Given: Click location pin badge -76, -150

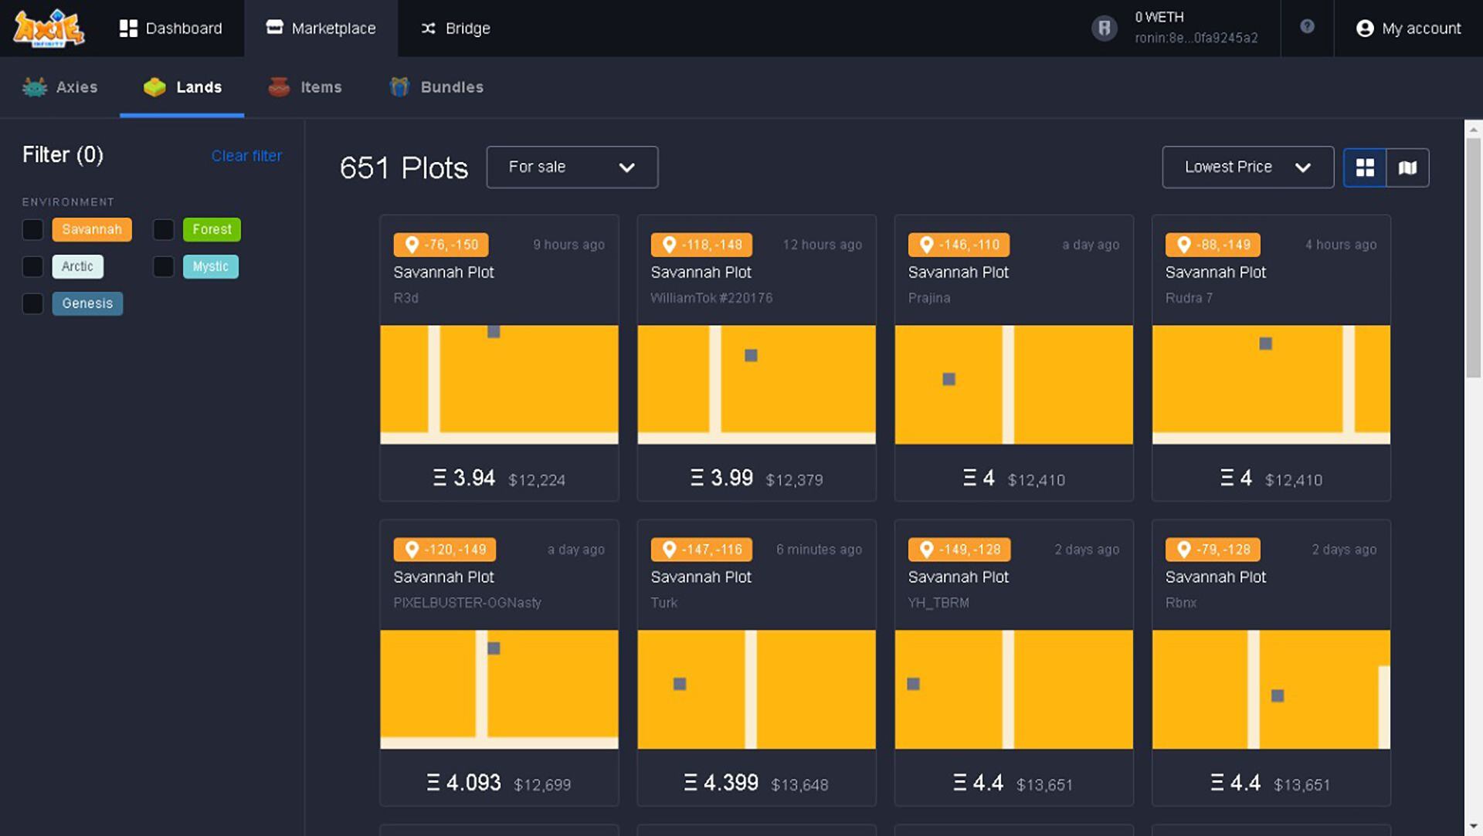Looking at the screenshot, I should [441, 245].
